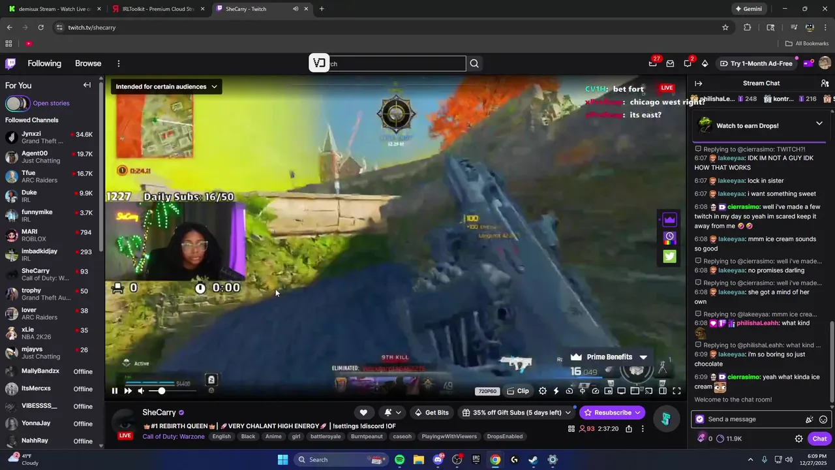This screenshot has height=470, width=835.
Task: Pause the stream playback
Action: click(114, 391)
